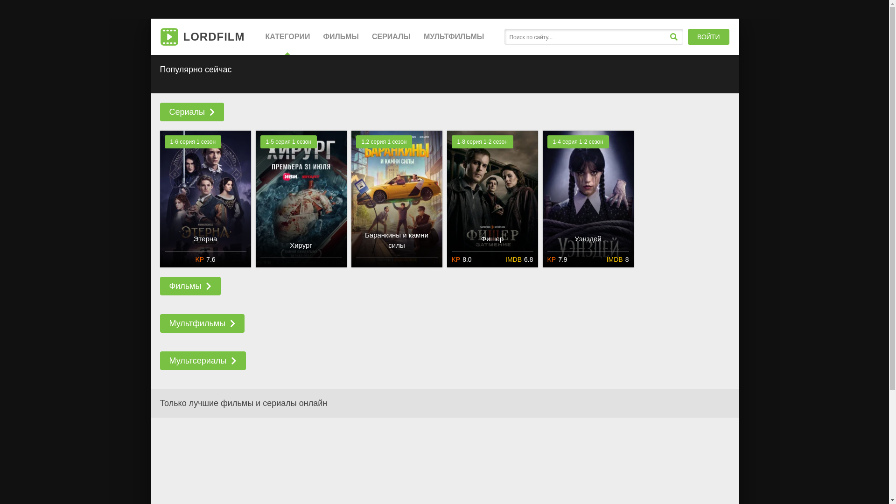Click the Уэнздей title text
This screenshot has width=896, height=504.
(588, 239)
